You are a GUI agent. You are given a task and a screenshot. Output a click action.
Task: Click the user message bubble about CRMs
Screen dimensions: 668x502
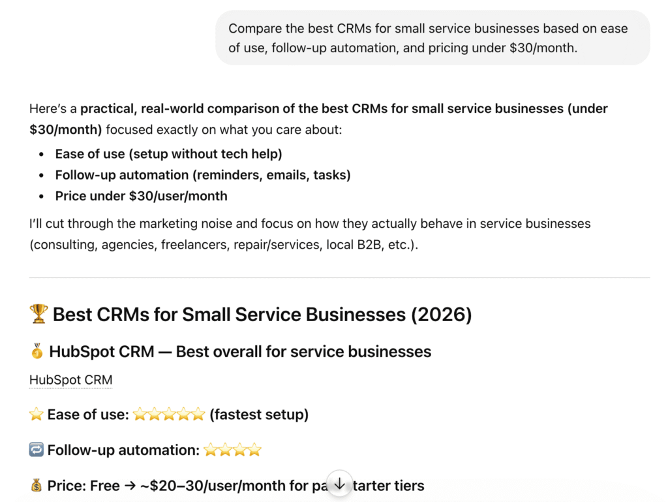click(x=433, y=38)
